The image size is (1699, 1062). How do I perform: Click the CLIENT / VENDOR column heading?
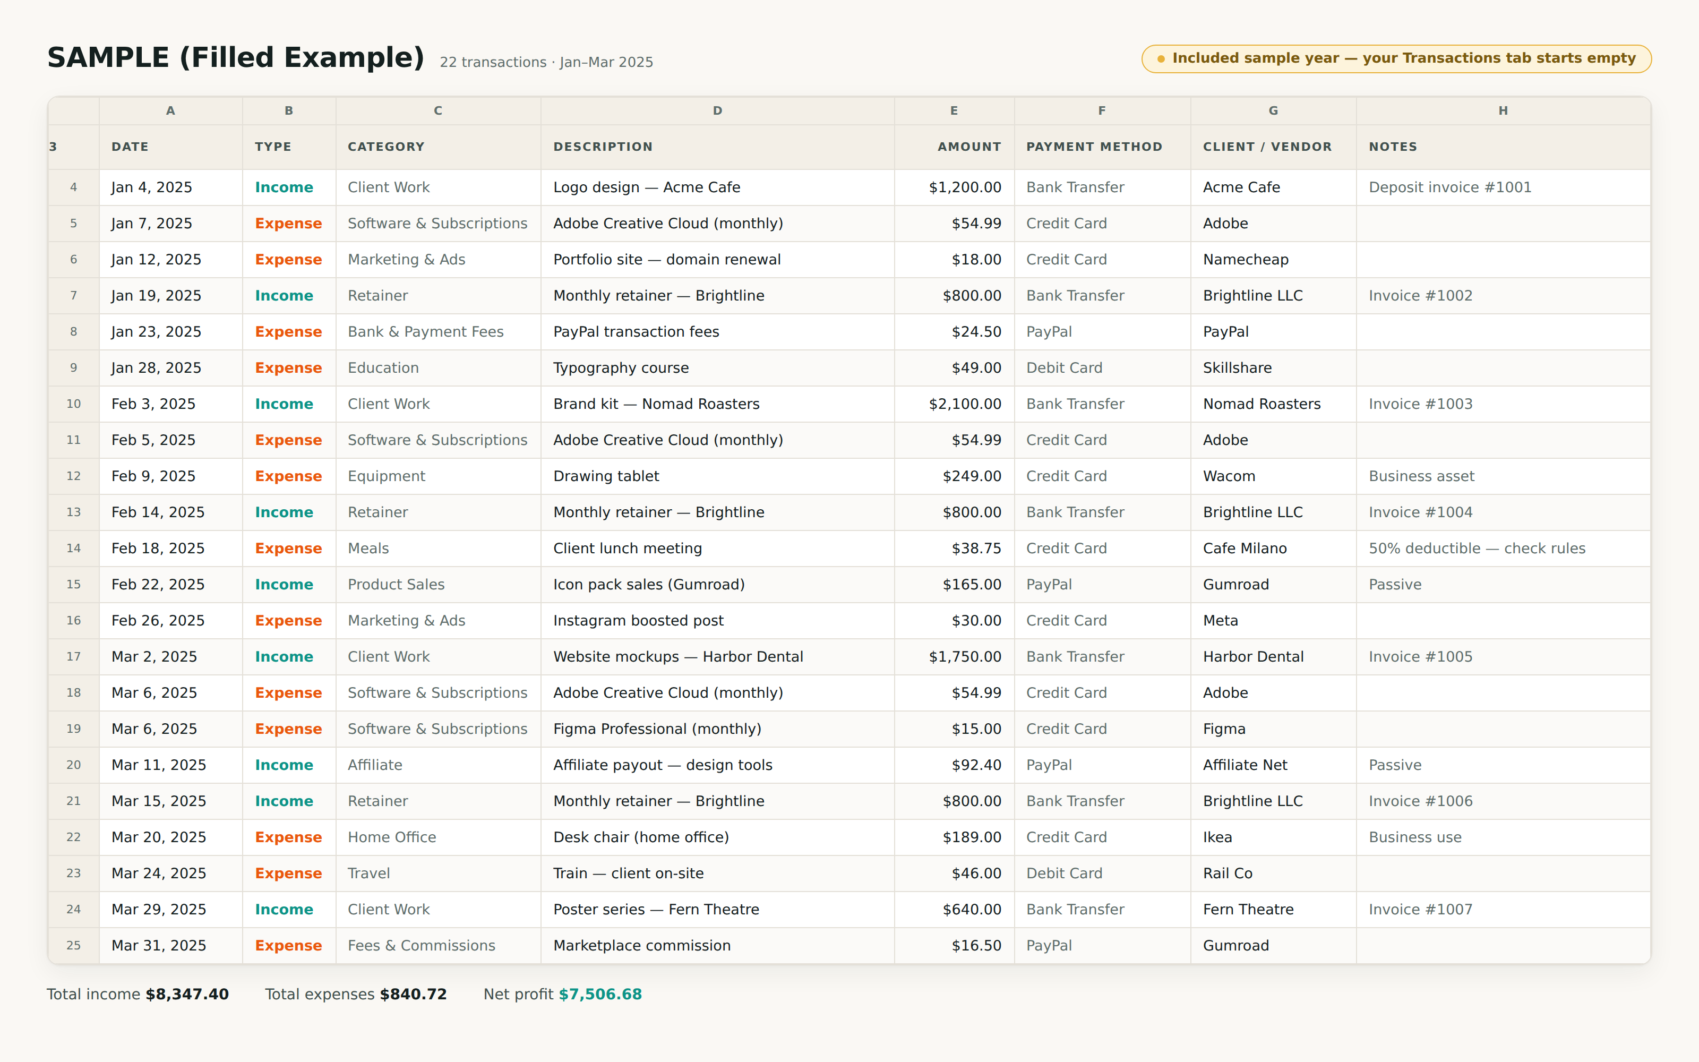(x=1274, y=147)
